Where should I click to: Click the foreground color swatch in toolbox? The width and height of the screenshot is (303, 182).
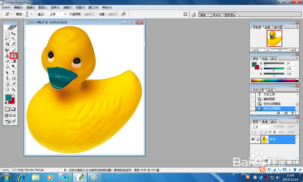click(x=8, y=97)
